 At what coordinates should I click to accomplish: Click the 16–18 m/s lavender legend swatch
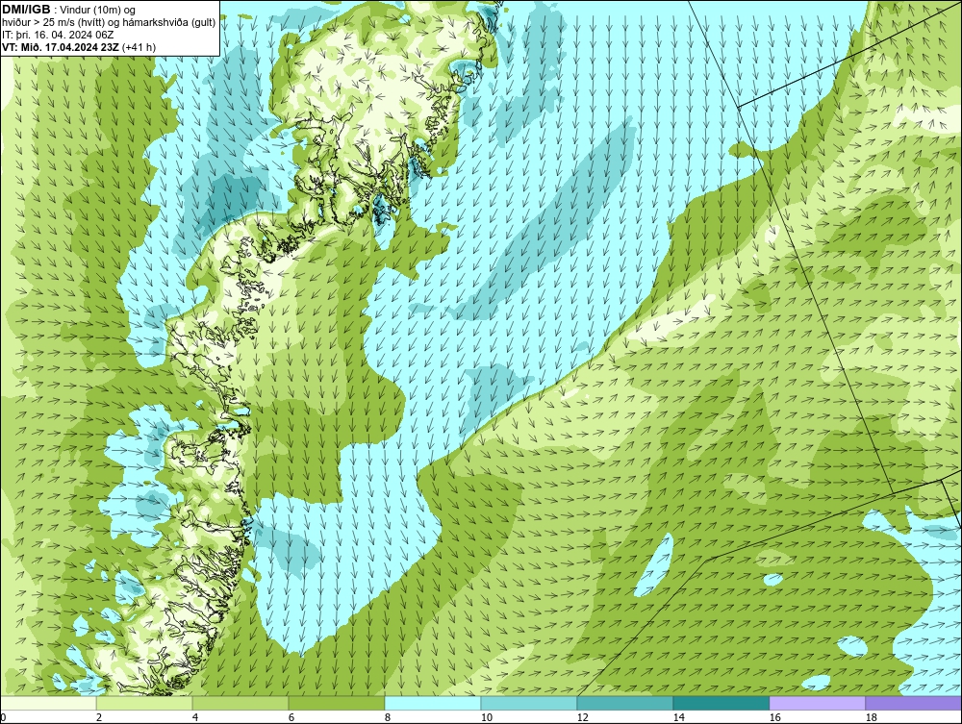[817, 703]
